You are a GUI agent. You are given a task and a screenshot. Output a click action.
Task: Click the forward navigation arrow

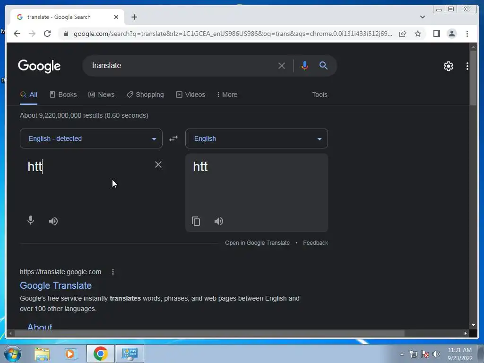pos(32,34)
